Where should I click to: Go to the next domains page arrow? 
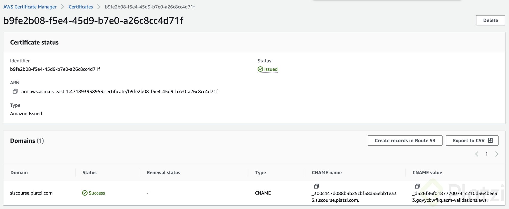(x=497, y=154)
